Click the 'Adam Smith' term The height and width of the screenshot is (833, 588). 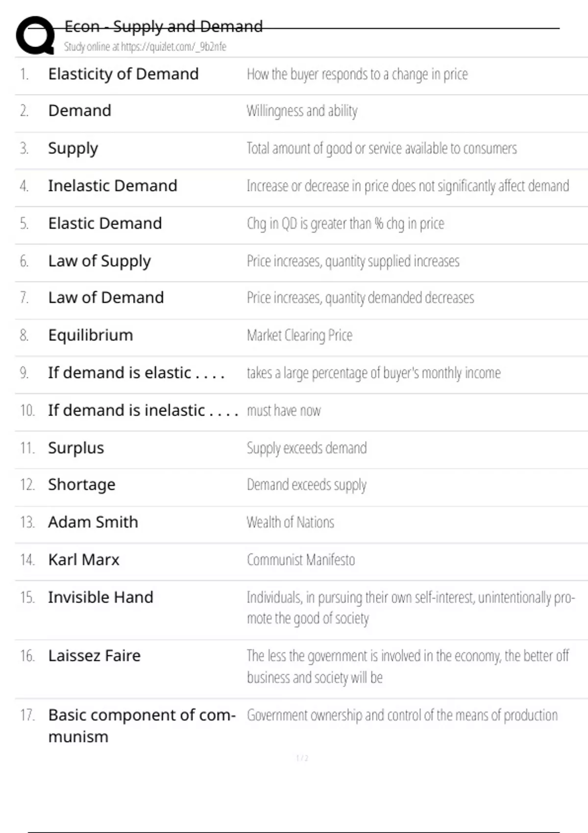[93, 522]
